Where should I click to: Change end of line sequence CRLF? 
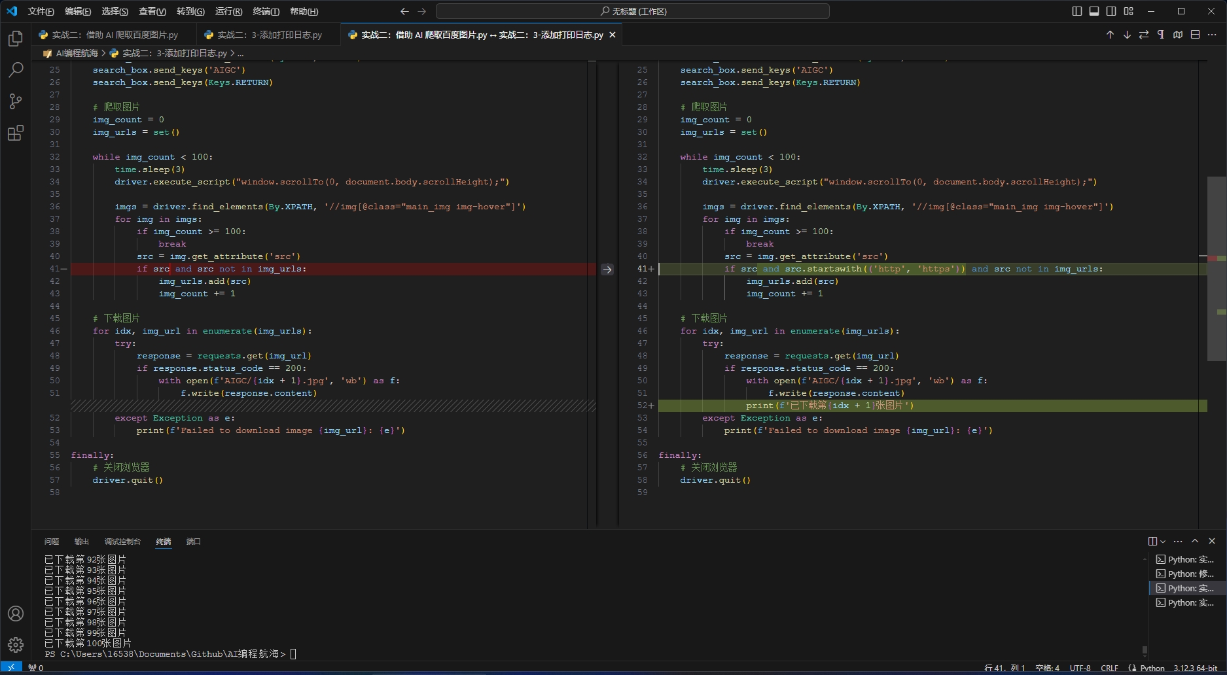click(1109, 668)
